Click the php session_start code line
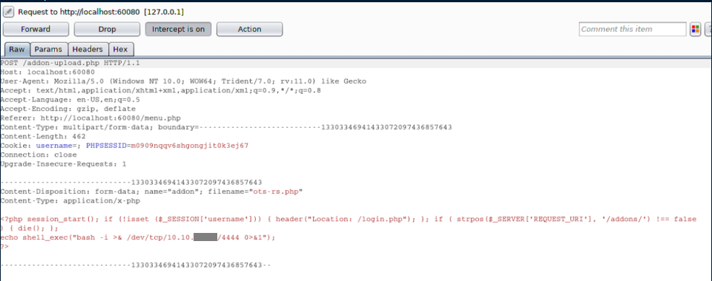Image resolution: width=712 pixels, height=281 pixels. (x=349, y=219)
